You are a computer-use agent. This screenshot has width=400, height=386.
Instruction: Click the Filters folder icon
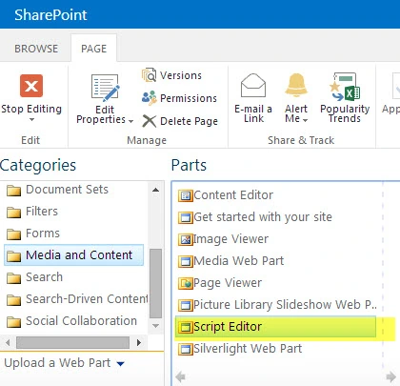[x=13, y=213]
